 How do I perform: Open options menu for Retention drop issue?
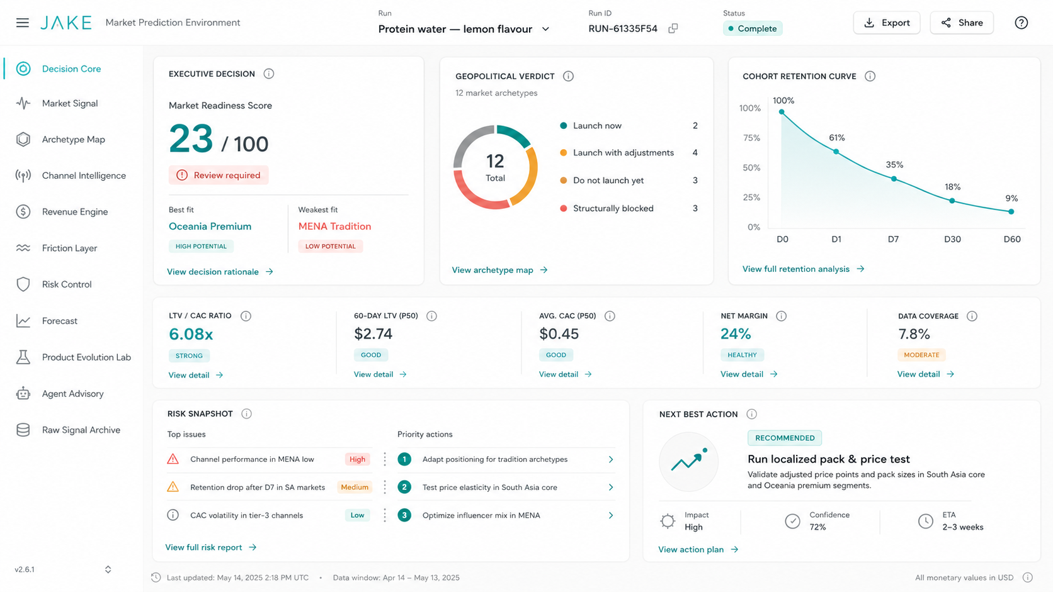click(x=385, y=487)
